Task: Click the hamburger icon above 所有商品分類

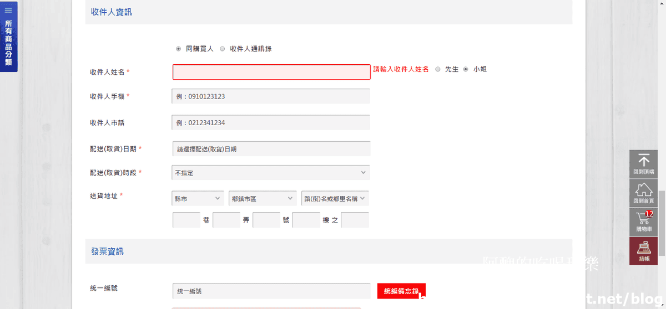Action: (x=8, y=10)
